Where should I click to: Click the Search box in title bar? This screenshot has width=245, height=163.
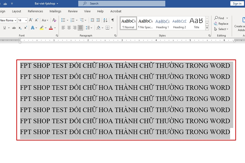[122, 3]
